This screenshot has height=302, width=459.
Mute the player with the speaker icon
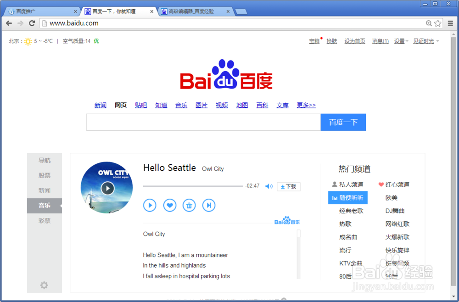(269, 186)
